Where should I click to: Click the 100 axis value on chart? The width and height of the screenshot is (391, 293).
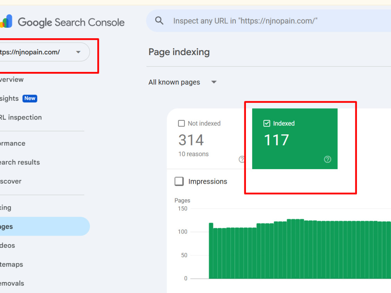click(x=183, y=232)
